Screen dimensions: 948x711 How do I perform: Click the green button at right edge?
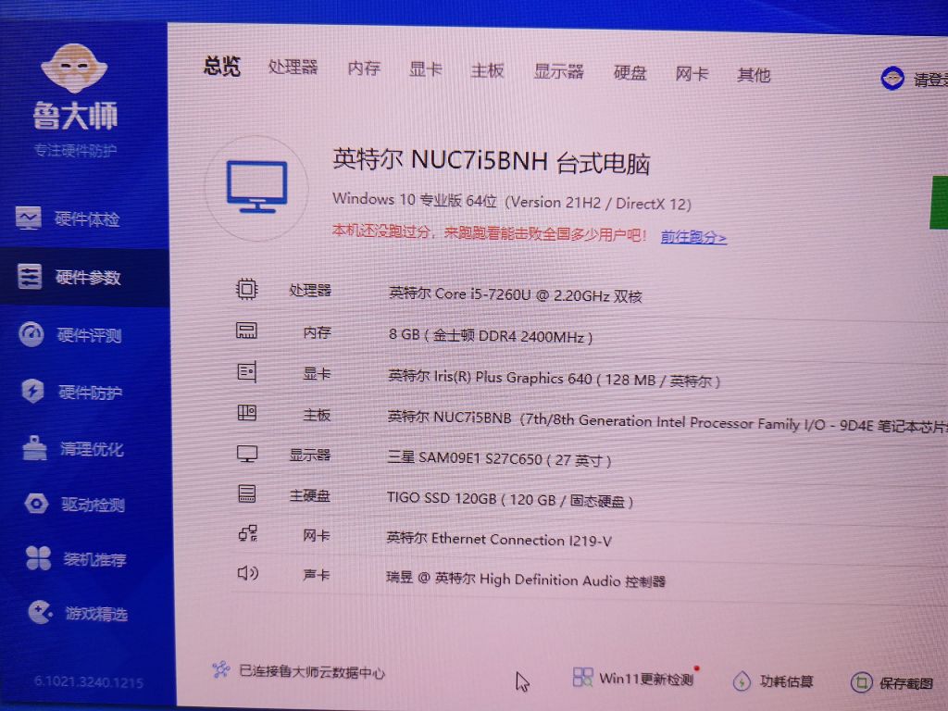pos(939,203)
